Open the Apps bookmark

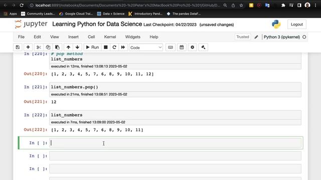(x=10, y=13)
